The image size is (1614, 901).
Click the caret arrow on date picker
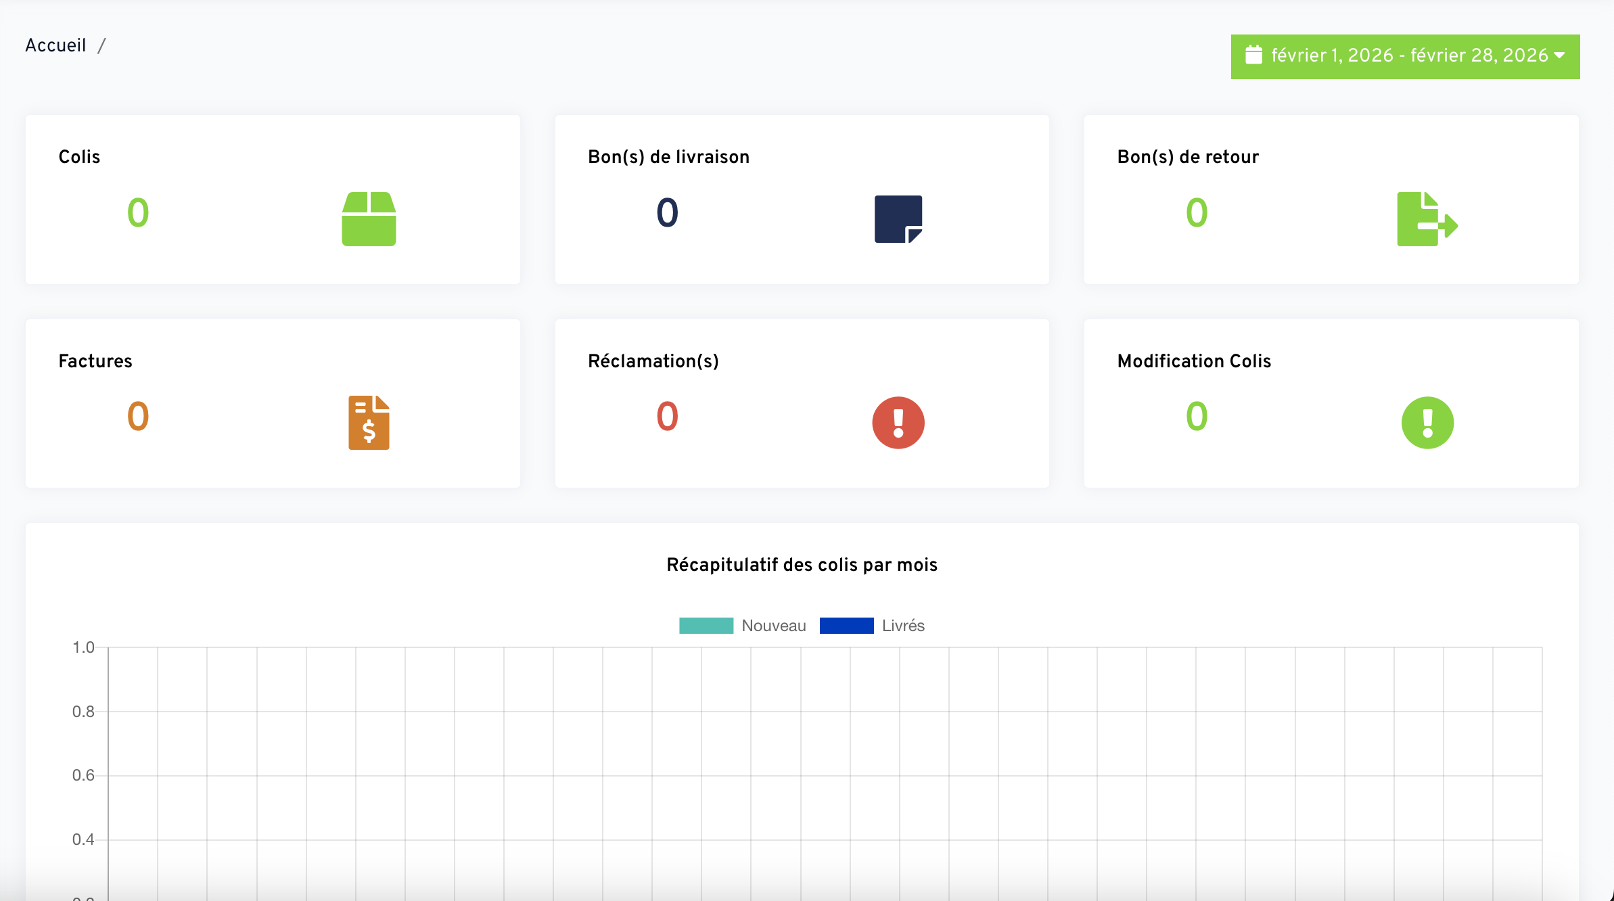click(x=1560, y=55)
